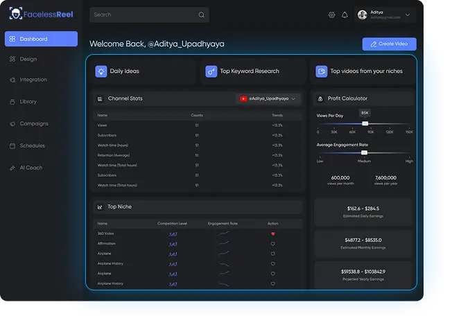Click the FacelessReel logo icon
This screenshot has height=325, width=452.
(15, 14)
